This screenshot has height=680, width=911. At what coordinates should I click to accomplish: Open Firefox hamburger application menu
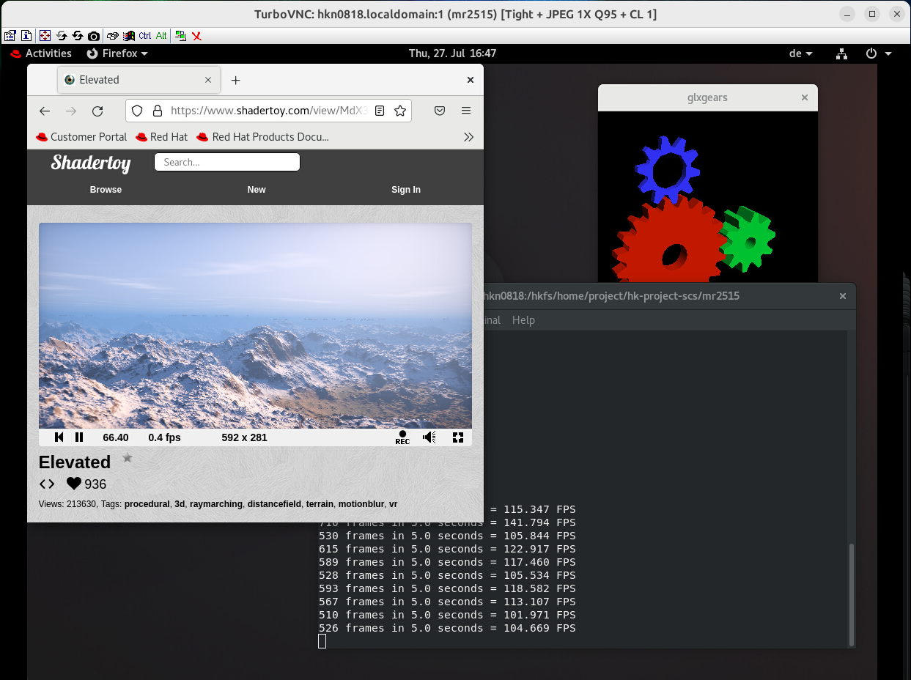(466, 111)
